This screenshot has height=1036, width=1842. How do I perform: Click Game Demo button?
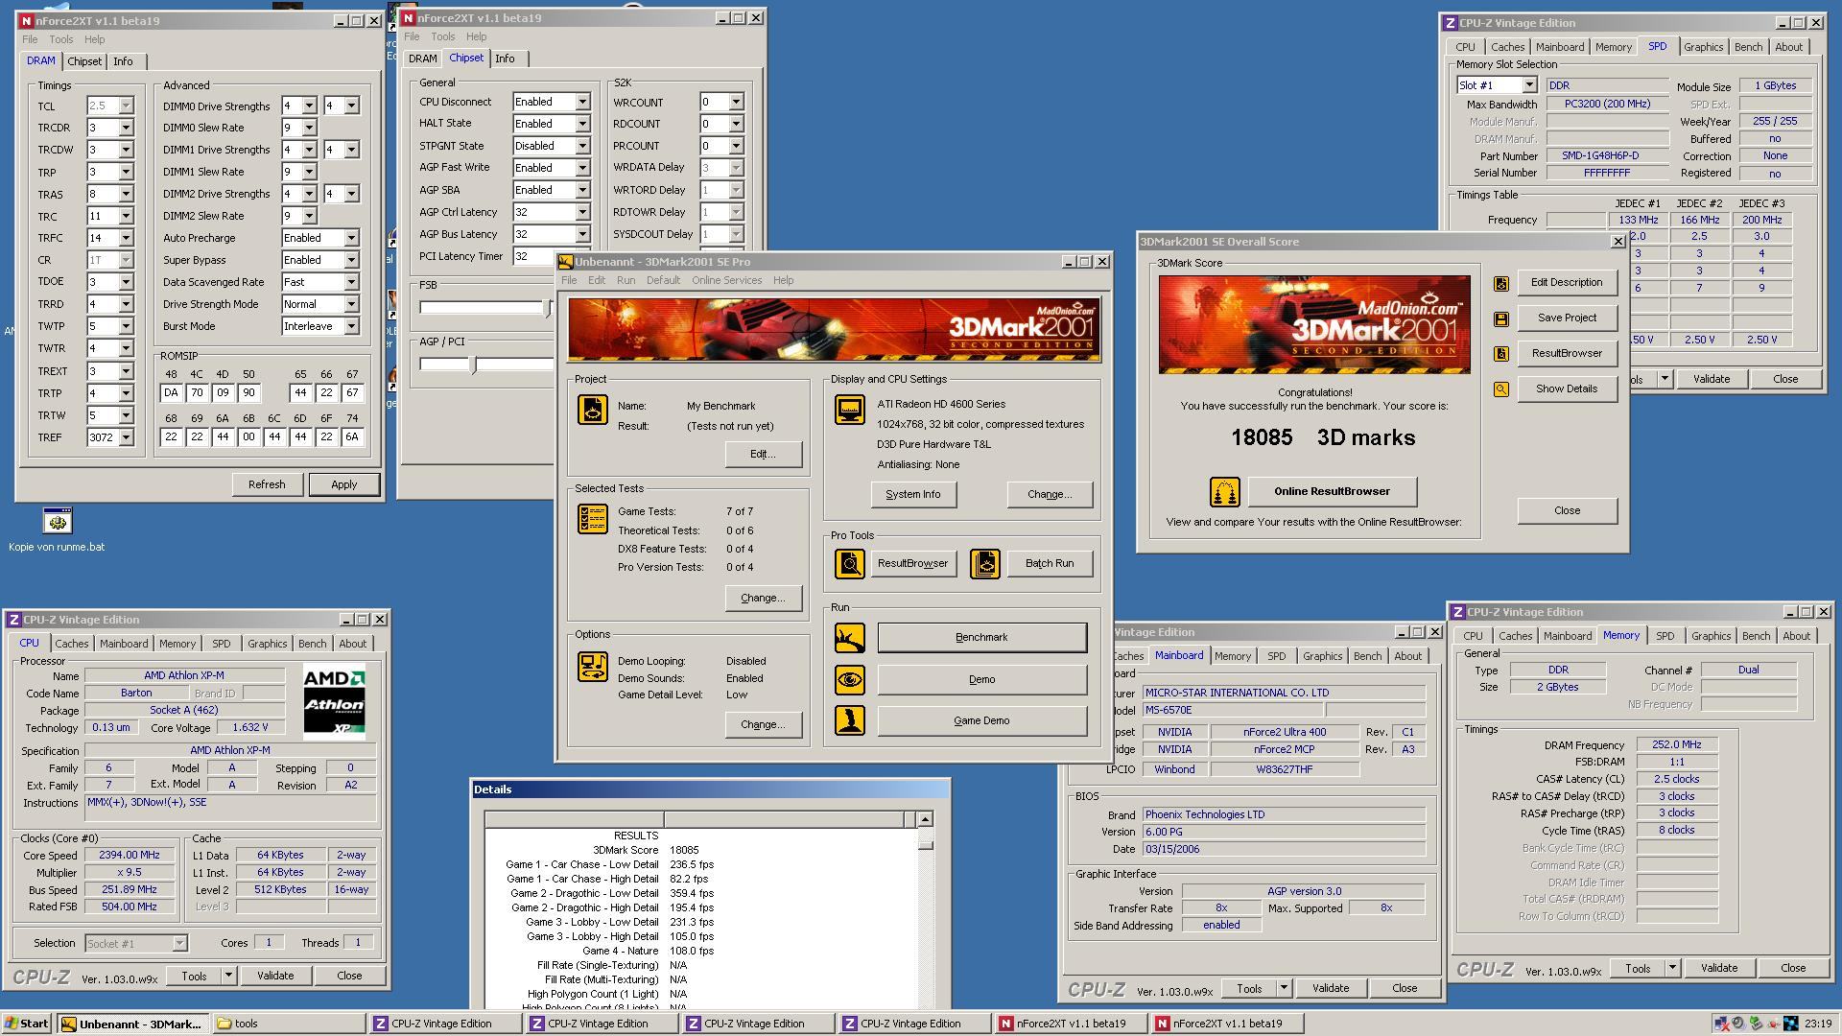(x=981, y=720)
